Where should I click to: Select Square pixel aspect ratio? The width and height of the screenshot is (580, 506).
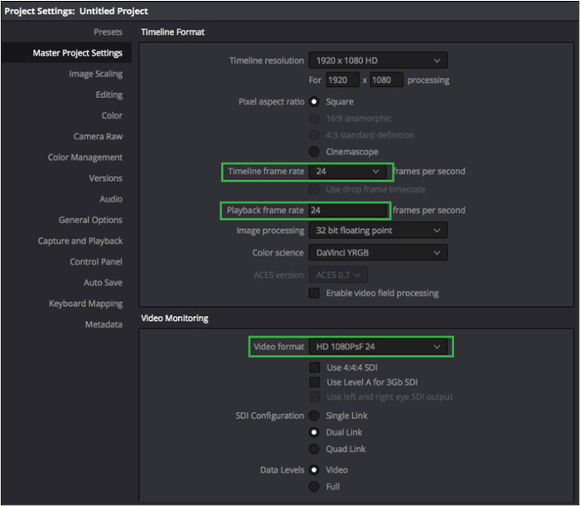tap(315, 102)
